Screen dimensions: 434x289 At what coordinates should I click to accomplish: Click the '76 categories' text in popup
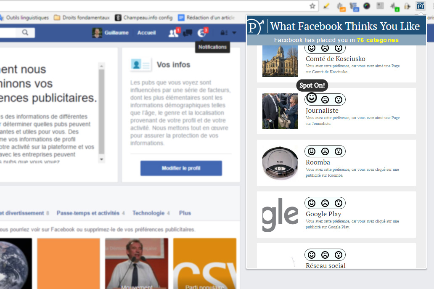(378, 40)
